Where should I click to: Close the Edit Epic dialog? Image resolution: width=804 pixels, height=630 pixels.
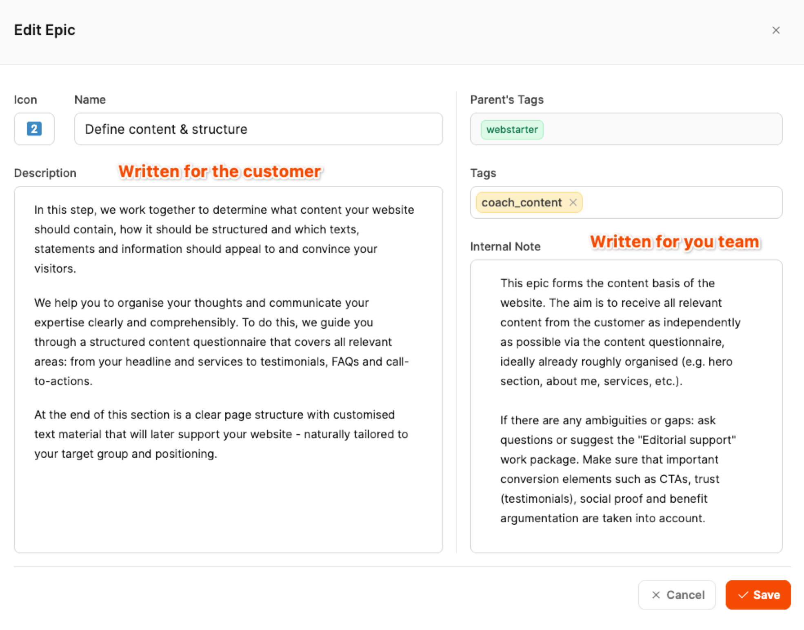[x=775, y=31]
